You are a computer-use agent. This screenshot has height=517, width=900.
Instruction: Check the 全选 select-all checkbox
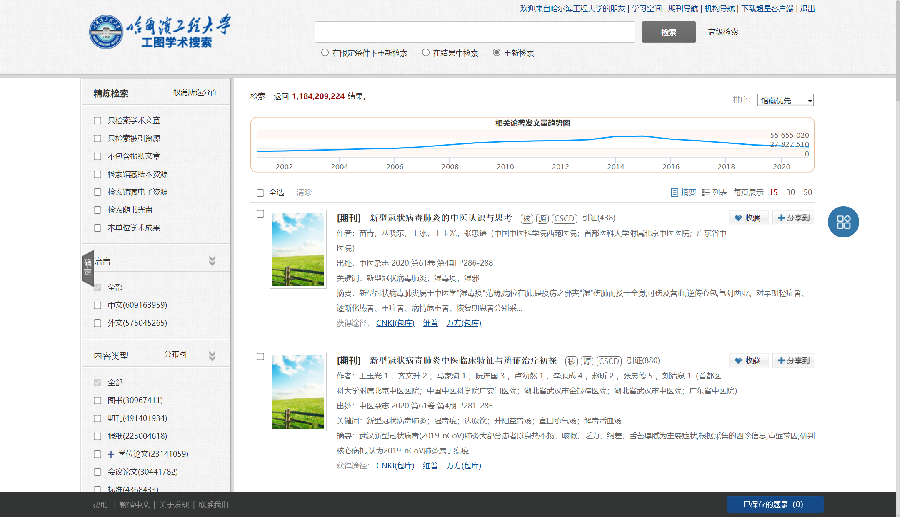[x=260, y=193]
